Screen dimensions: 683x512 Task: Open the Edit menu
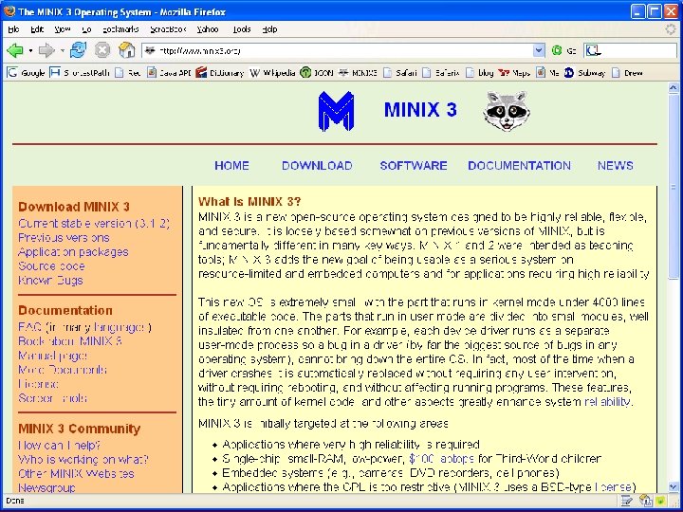point(37,29)
